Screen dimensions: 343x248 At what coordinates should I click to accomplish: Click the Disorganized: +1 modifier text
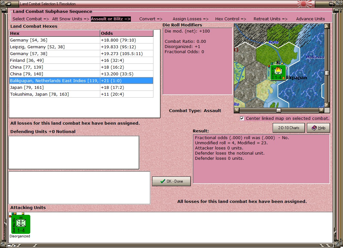pyautogui.click(x=182, y=47)
